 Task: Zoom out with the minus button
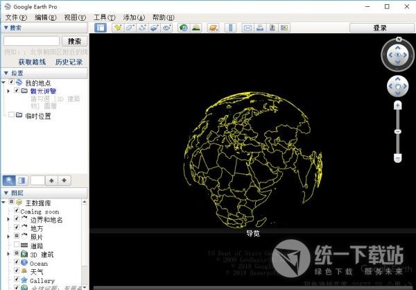(x=397, y=158)
